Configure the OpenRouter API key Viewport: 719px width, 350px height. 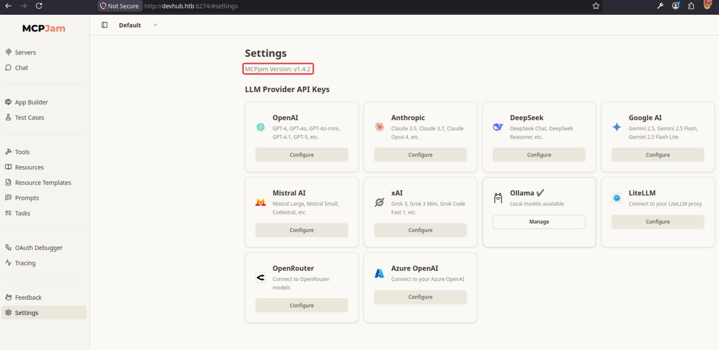(302, 305)
